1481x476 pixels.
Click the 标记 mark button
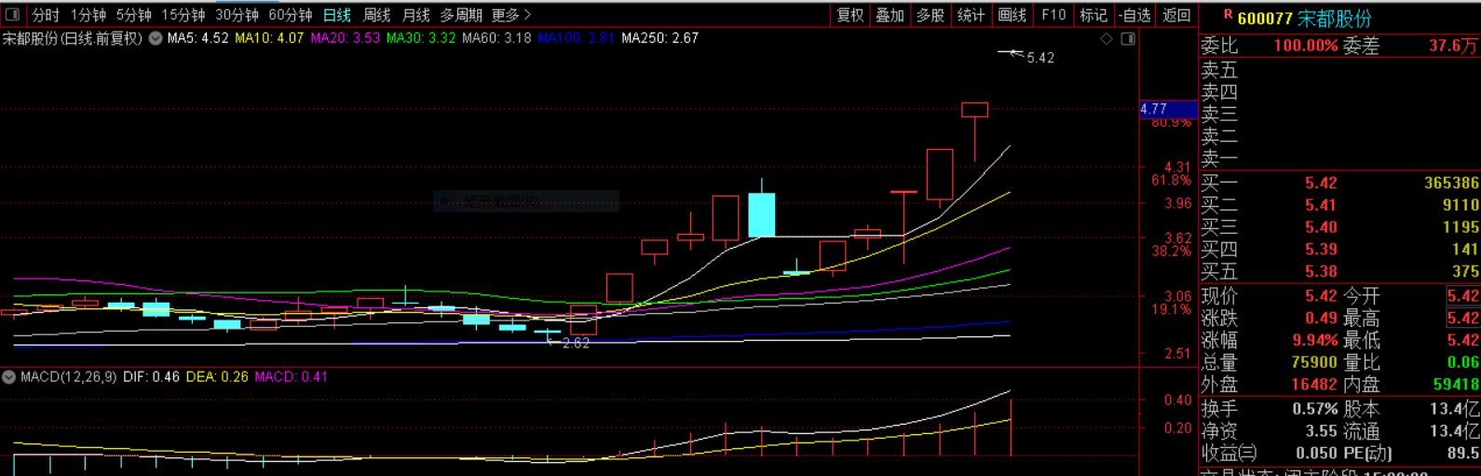click(x=1094, y=15)
